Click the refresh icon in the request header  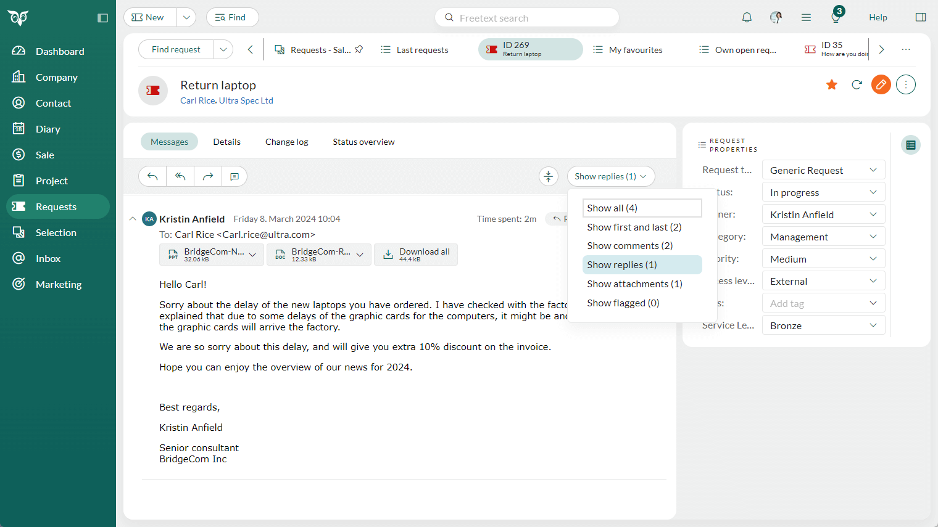point(857,84)
